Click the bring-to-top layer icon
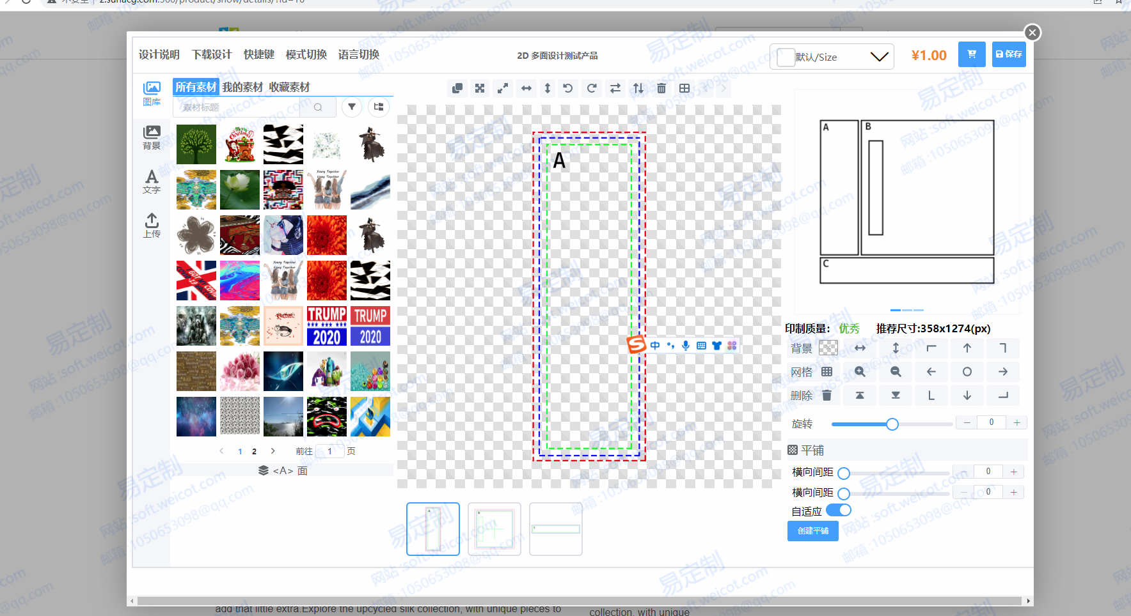Image resolution: width=1131 pixels, height=616 pixels. (860, 396)
